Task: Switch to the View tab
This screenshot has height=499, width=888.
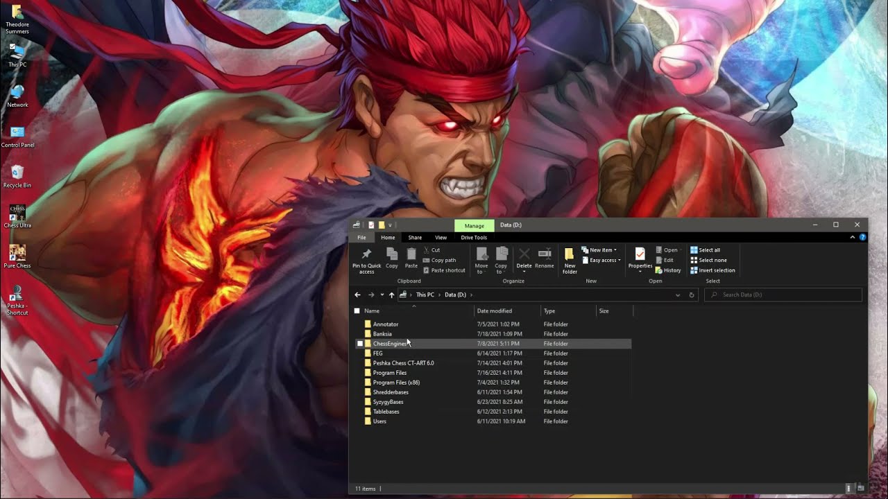Action: click(x=441, y=237)
